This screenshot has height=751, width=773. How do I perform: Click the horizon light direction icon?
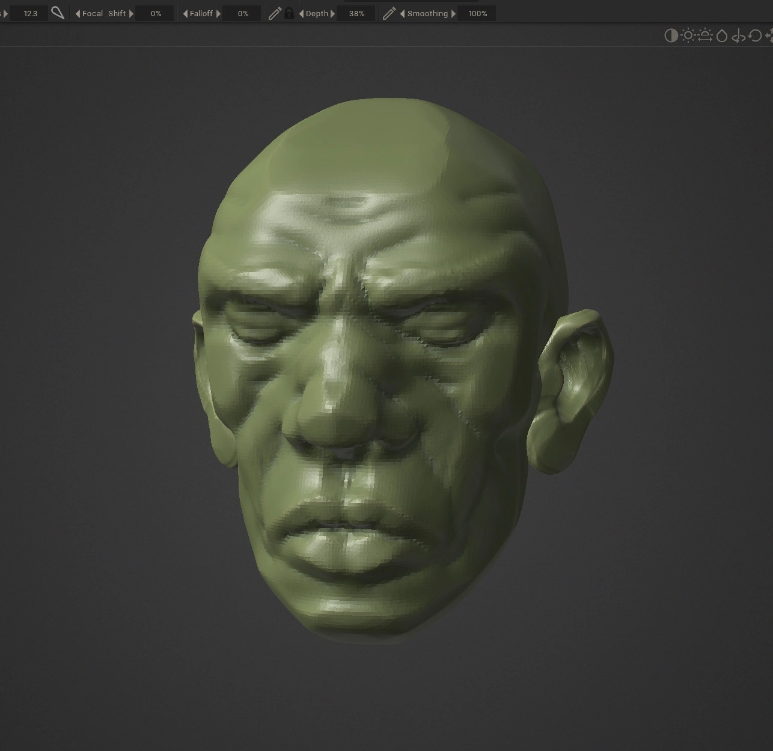705,36
